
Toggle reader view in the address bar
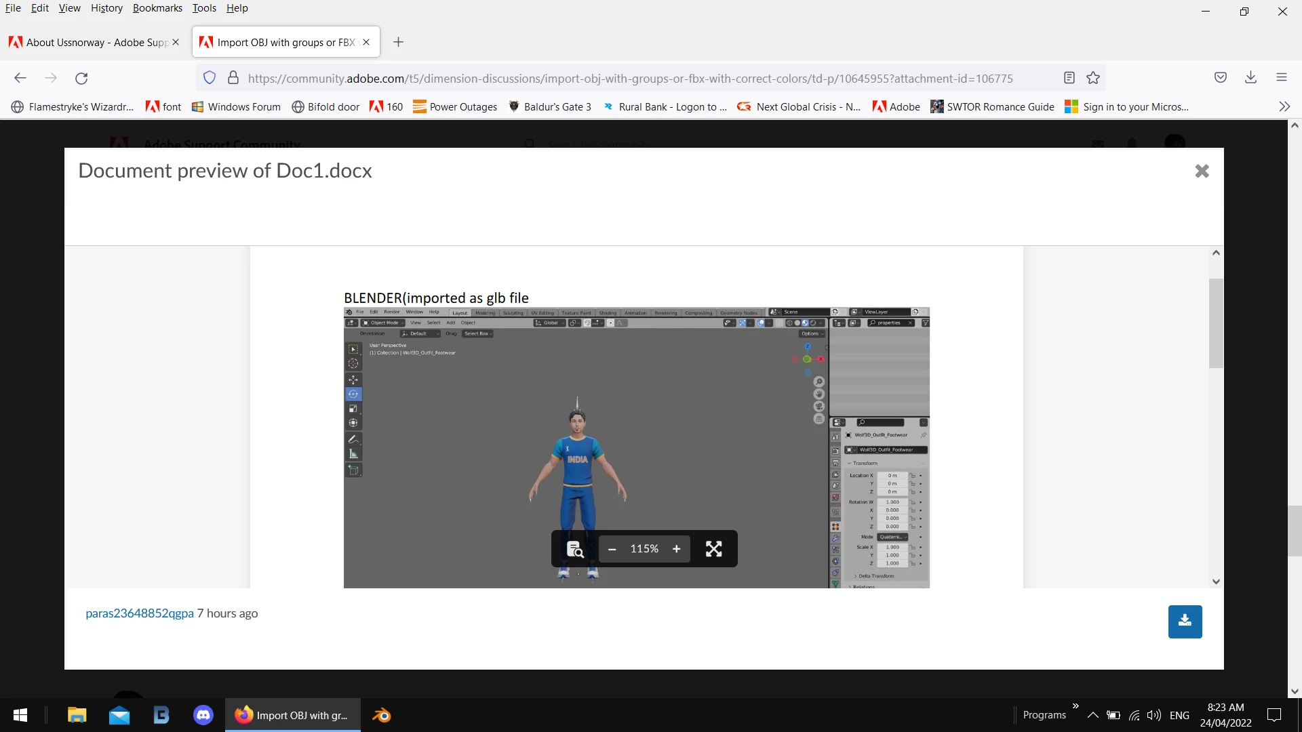[x=1069, y=78]
